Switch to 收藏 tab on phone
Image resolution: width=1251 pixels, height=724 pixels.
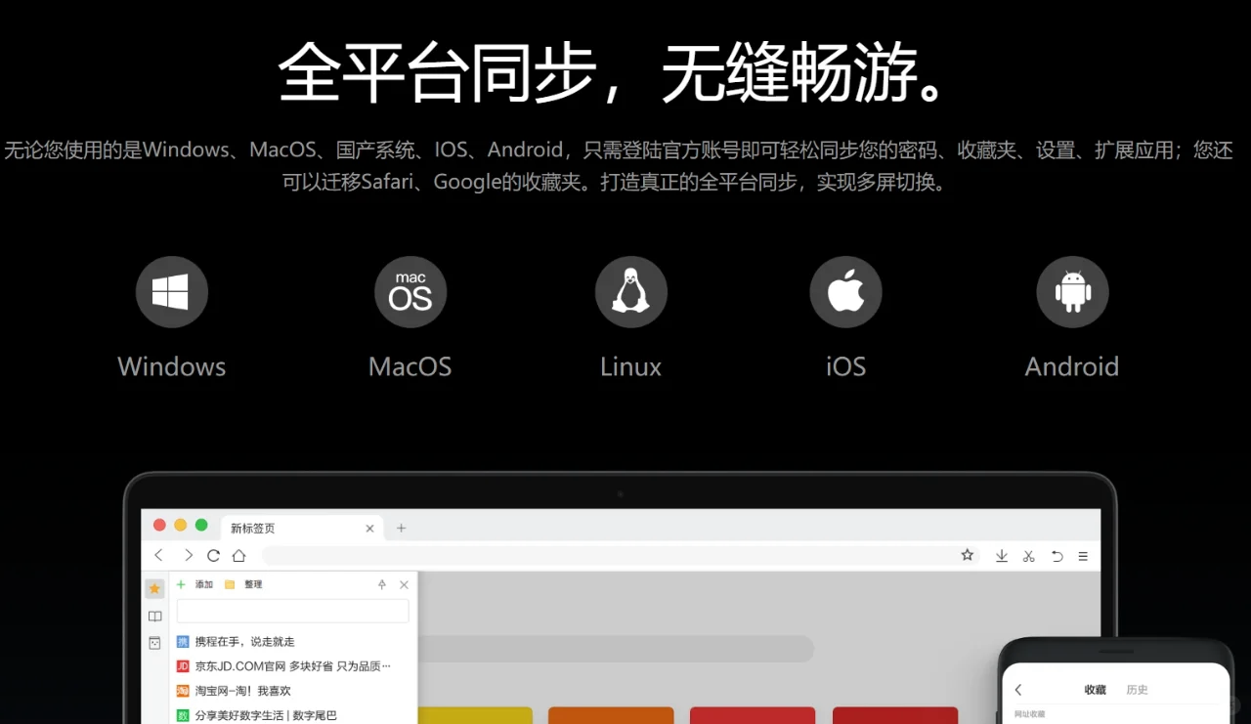click(x=1096, y=690)
